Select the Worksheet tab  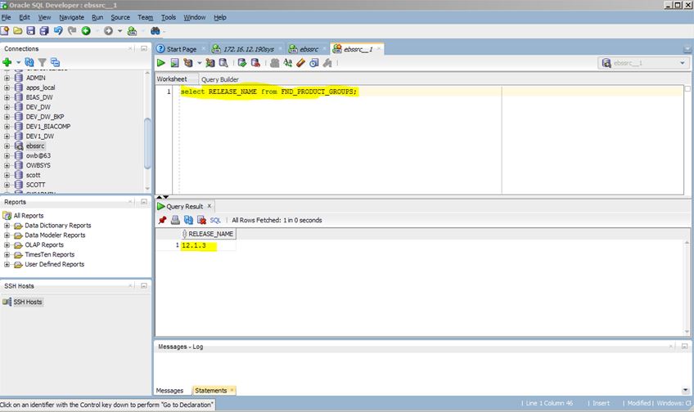point(172,78)
